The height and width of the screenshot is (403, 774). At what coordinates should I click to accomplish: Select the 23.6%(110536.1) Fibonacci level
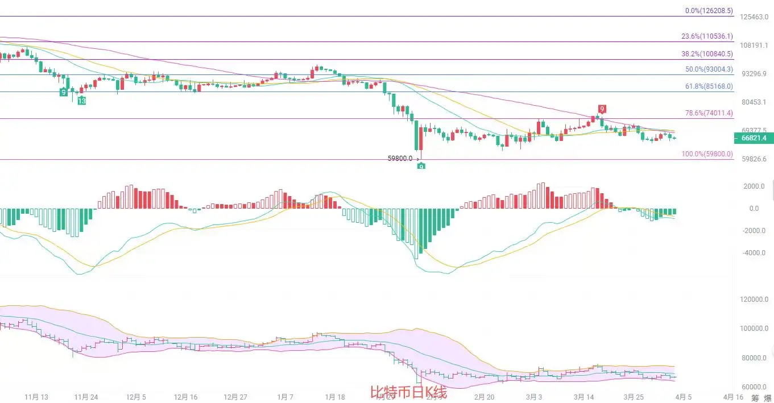[707, 36]
